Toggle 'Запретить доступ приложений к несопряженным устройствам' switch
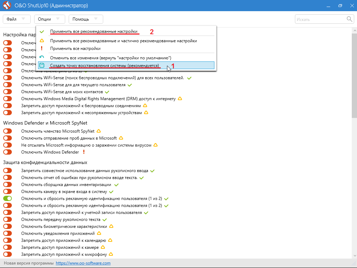The width and height of the screenshot is (357, 268). (x=8, y=113)
